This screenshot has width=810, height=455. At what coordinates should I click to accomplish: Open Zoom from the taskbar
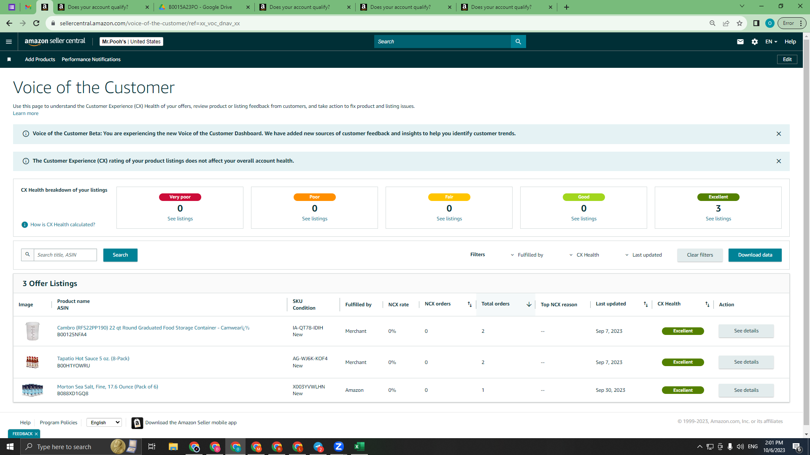point(339,447)
